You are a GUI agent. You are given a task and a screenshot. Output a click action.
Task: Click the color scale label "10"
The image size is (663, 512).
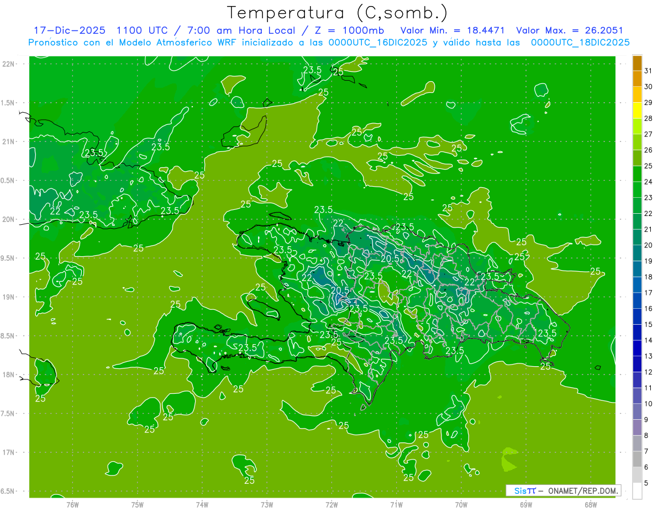coord(649,404)
